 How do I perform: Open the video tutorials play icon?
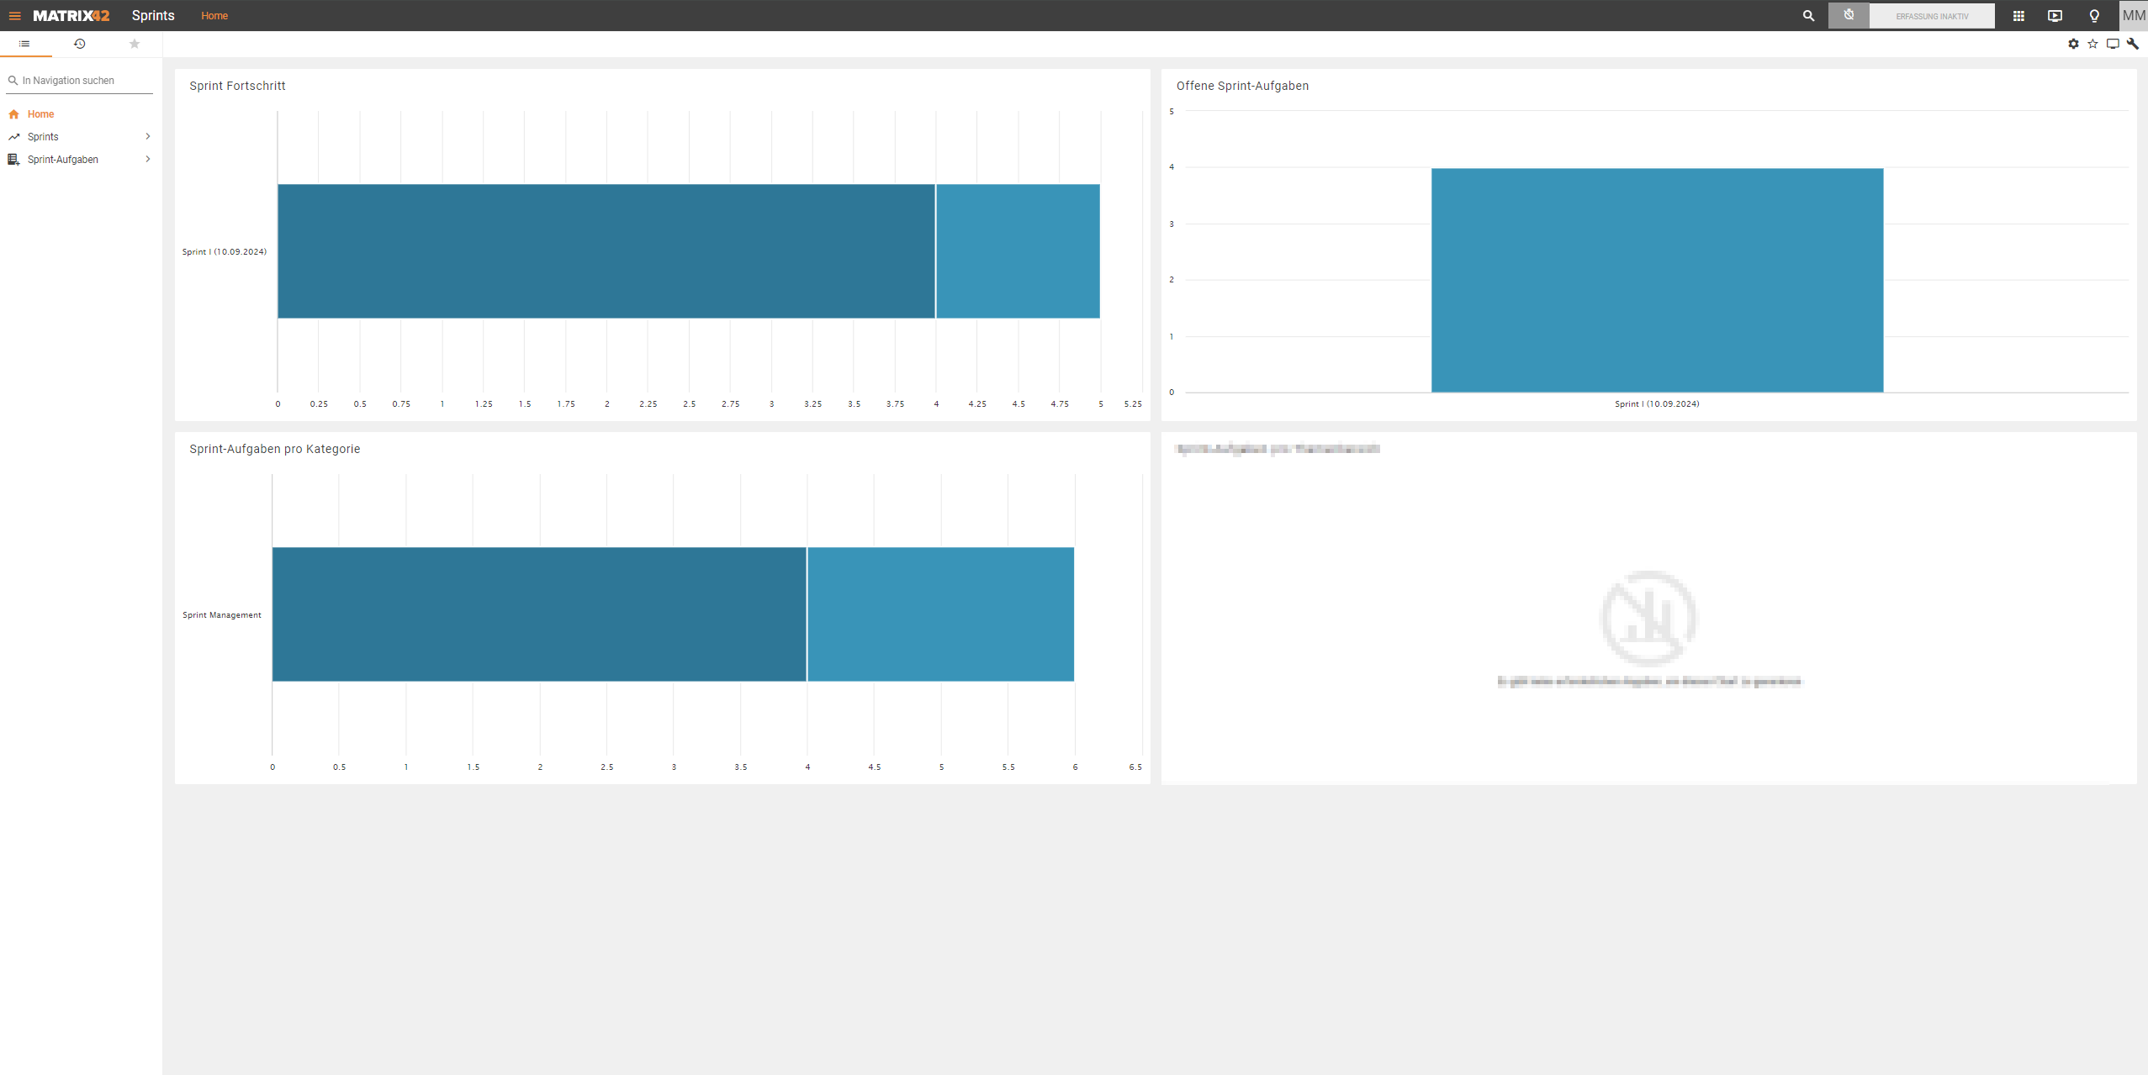[x=2055, y=15]
